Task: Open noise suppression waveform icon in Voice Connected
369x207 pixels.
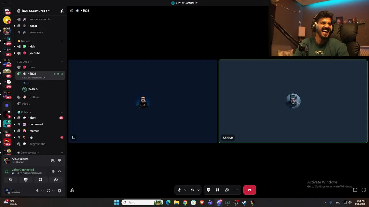Action: tap(52, 171)
